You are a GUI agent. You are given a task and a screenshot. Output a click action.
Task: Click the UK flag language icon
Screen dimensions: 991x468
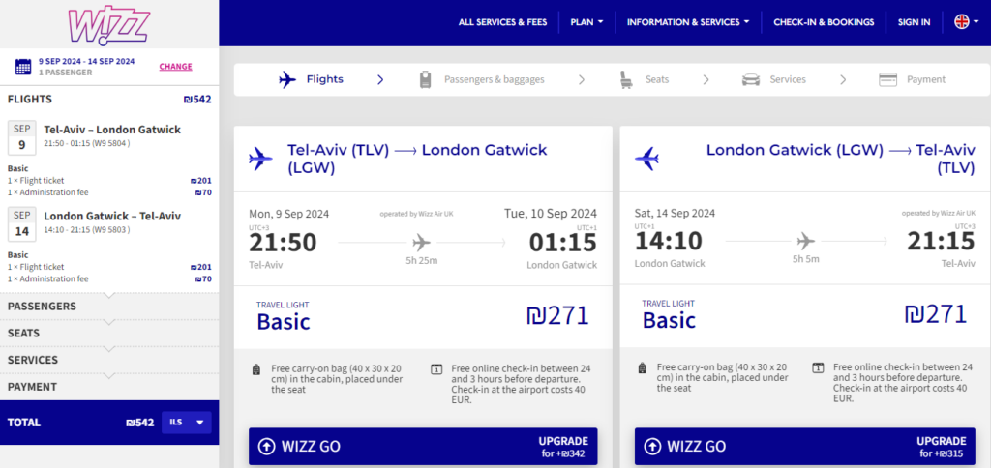(961, 22)
